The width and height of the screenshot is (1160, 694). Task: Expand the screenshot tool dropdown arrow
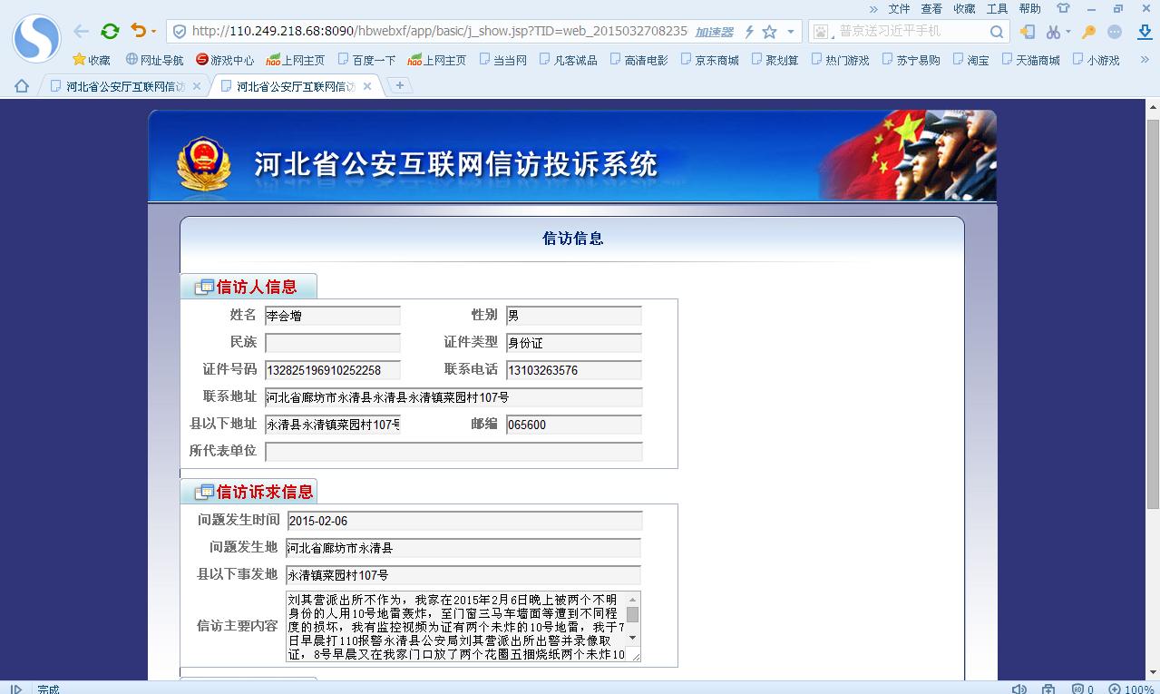click(1067, 32)
